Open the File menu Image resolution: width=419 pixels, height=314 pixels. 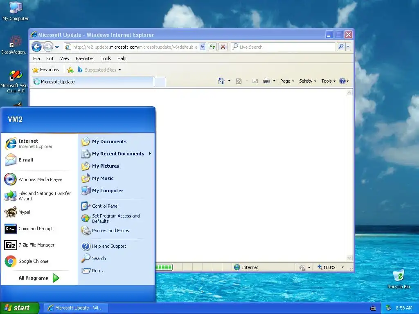coord(36,58)
